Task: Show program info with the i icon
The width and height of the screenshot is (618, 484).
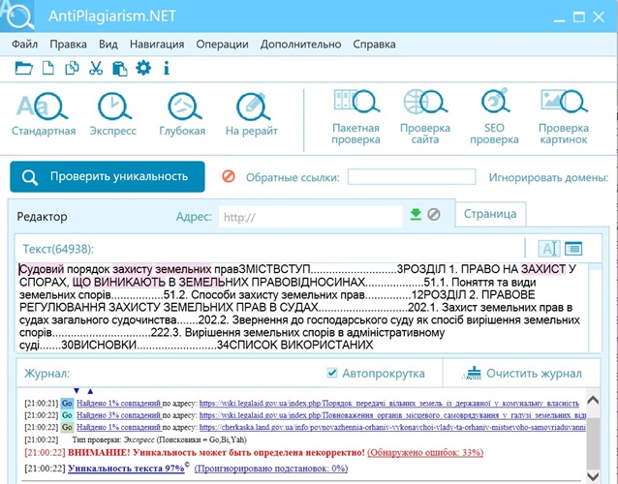Action: (x=167, y=68)
